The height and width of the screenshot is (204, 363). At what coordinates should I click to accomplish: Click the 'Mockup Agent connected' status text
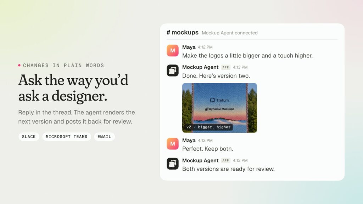tap(230, 33)
